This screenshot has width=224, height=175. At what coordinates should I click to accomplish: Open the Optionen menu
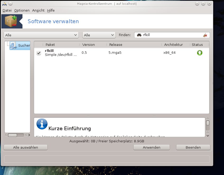click(x=22, y=10)
